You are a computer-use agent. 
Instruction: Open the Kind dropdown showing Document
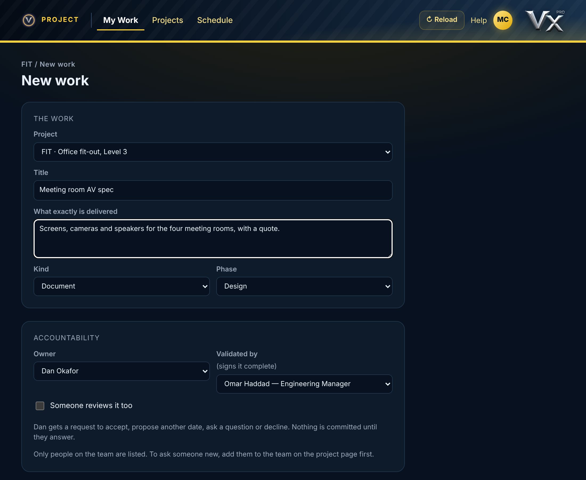121,286
